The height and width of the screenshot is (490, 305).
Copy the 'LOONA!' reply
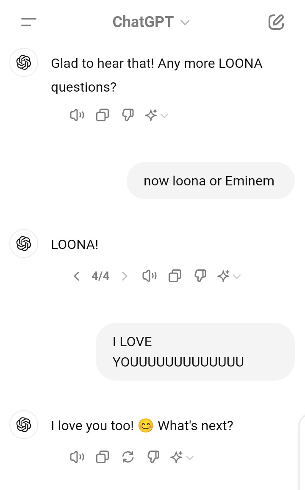pyautogui.click(x=175, y=276)
